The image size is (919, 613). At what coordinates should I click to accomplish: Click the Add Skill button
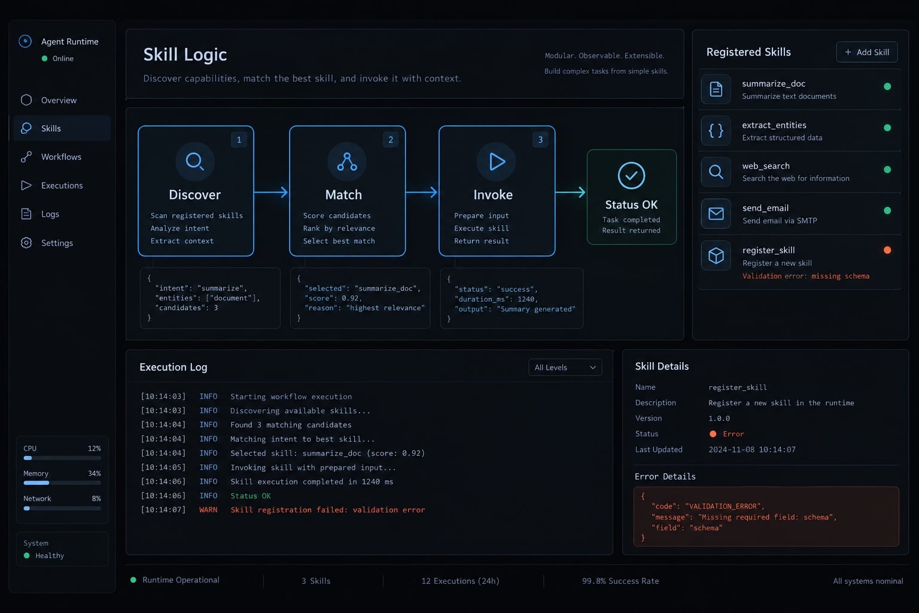click(x=867, y=52)
